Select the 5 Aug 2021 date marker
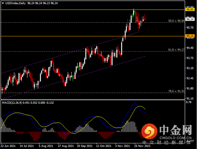197x149 pixels. [46, 146]
